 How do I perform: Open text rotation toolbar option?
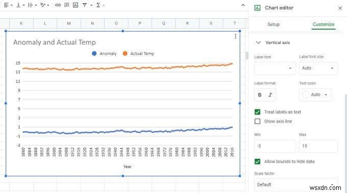coord(42,5)
